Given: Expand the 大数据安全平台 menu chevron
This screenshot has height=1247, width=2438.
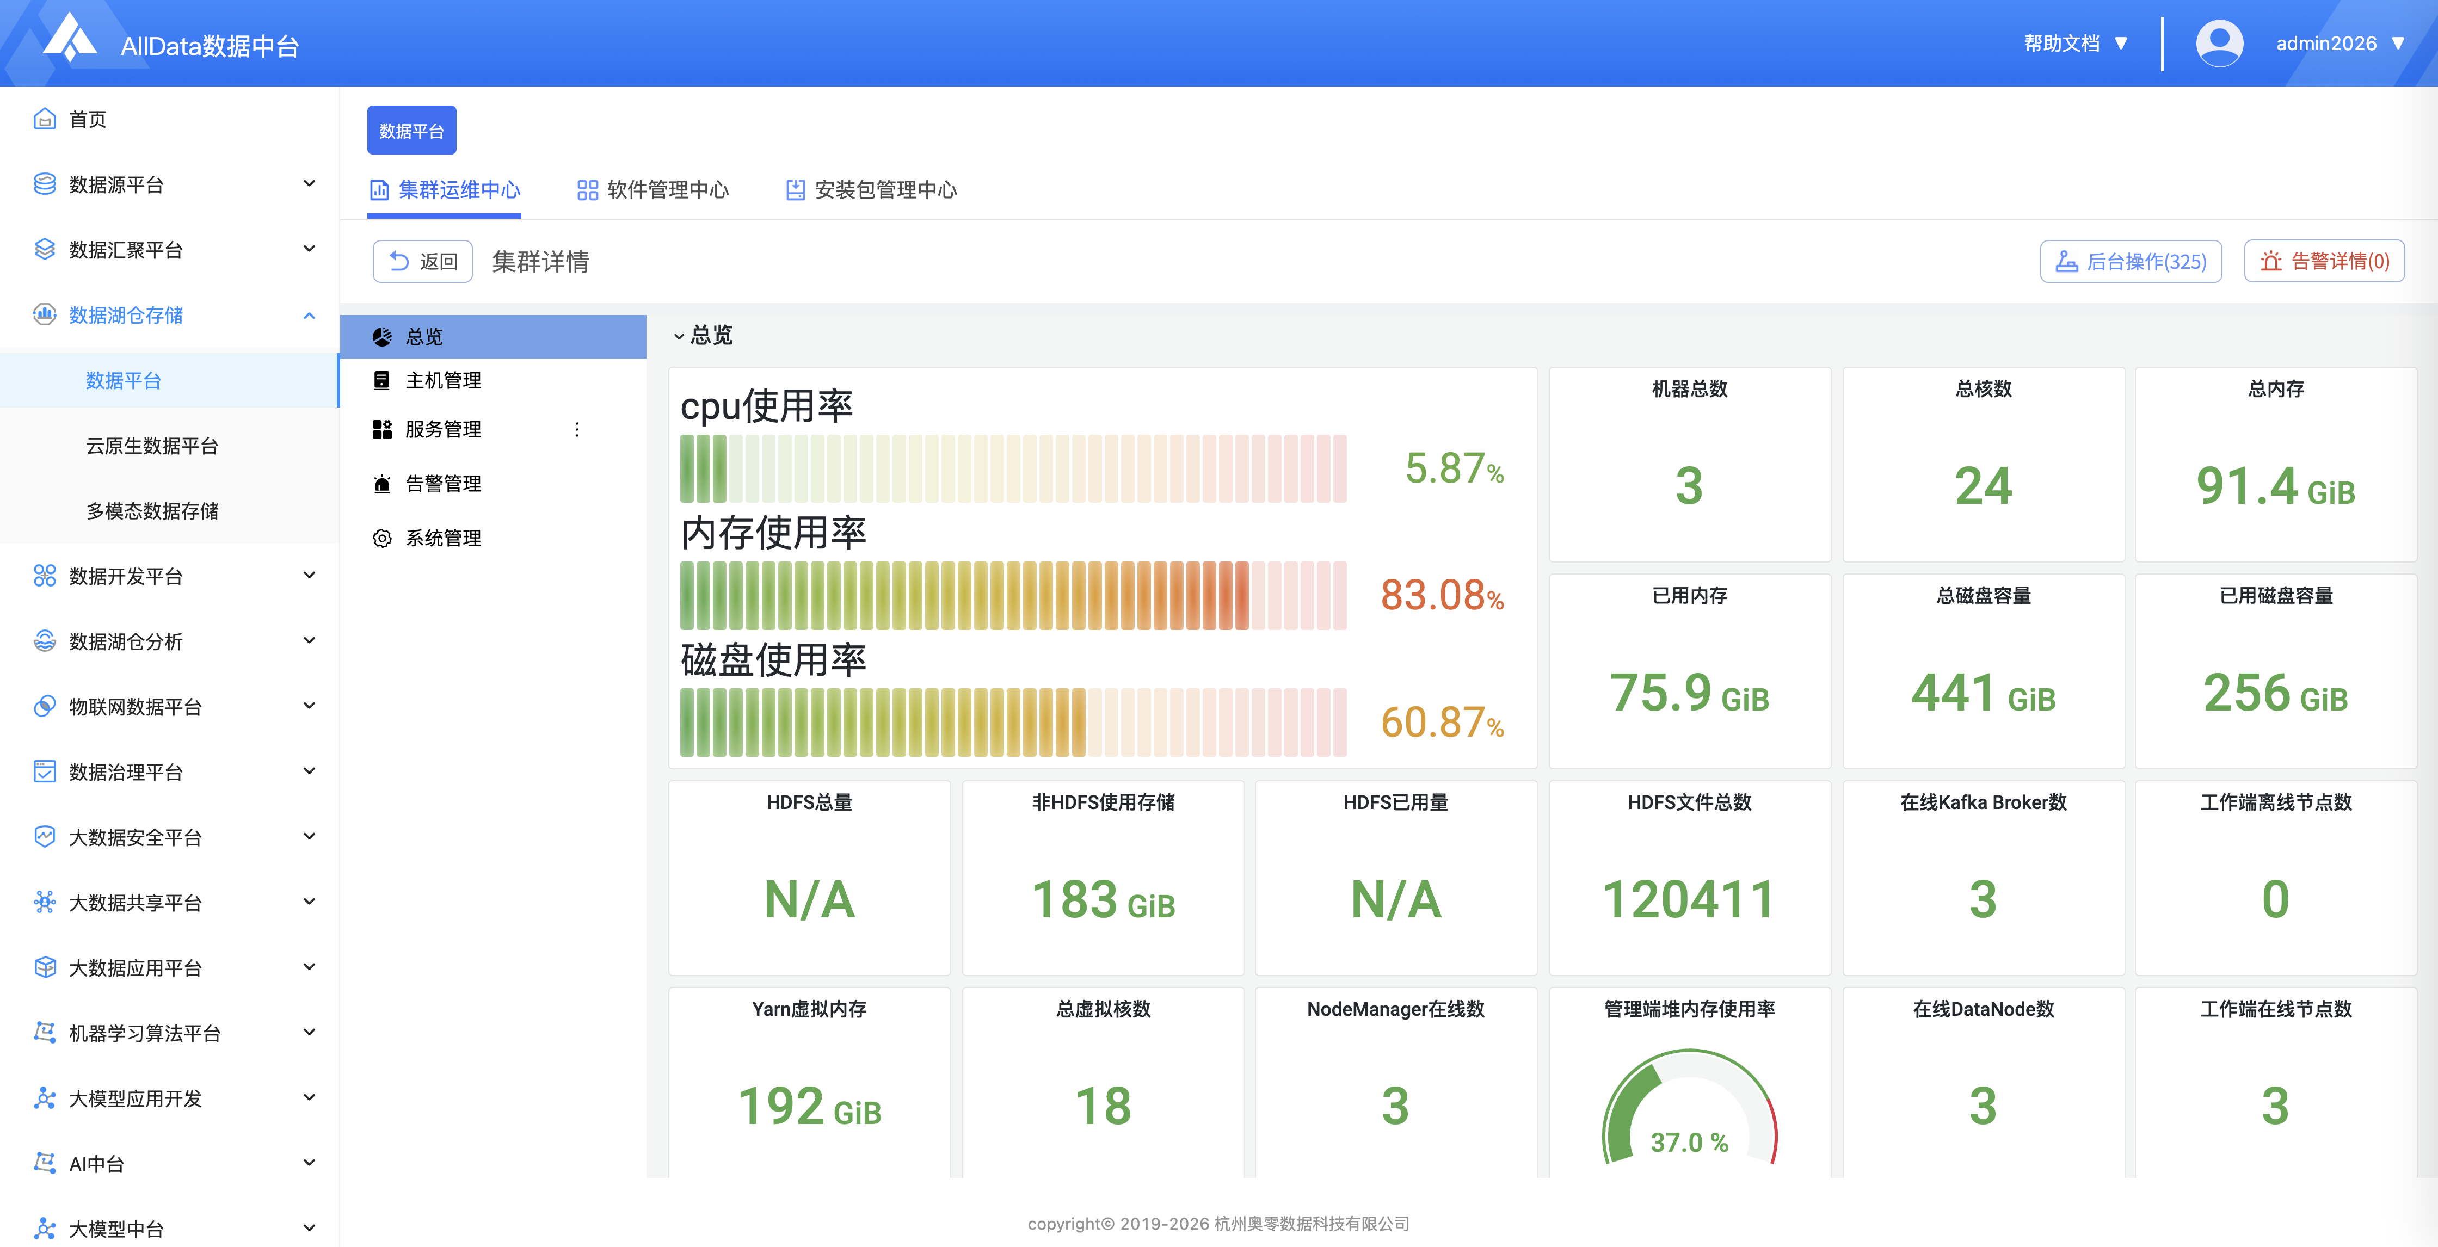Looking at the screenshot, I should click(x=310, y=836).
